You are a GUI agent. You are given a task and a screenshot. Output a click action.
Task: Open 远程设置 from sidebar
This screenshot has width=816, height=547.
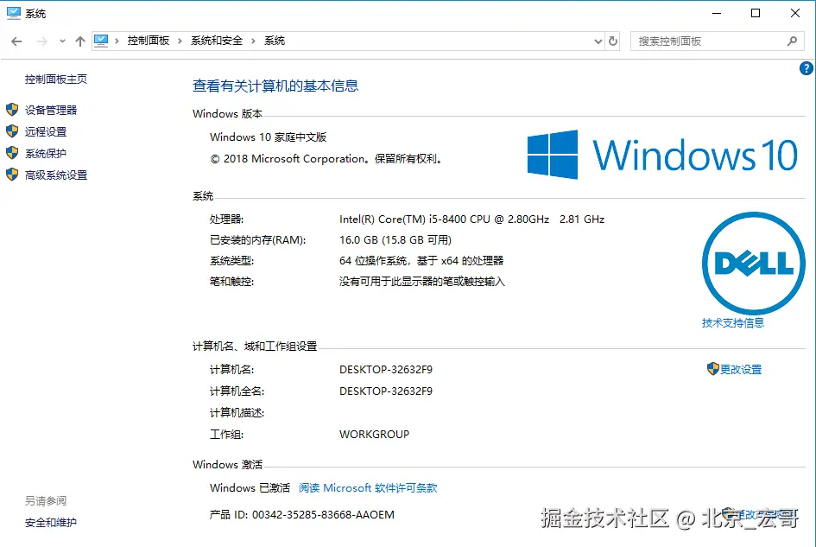(46, 132)
